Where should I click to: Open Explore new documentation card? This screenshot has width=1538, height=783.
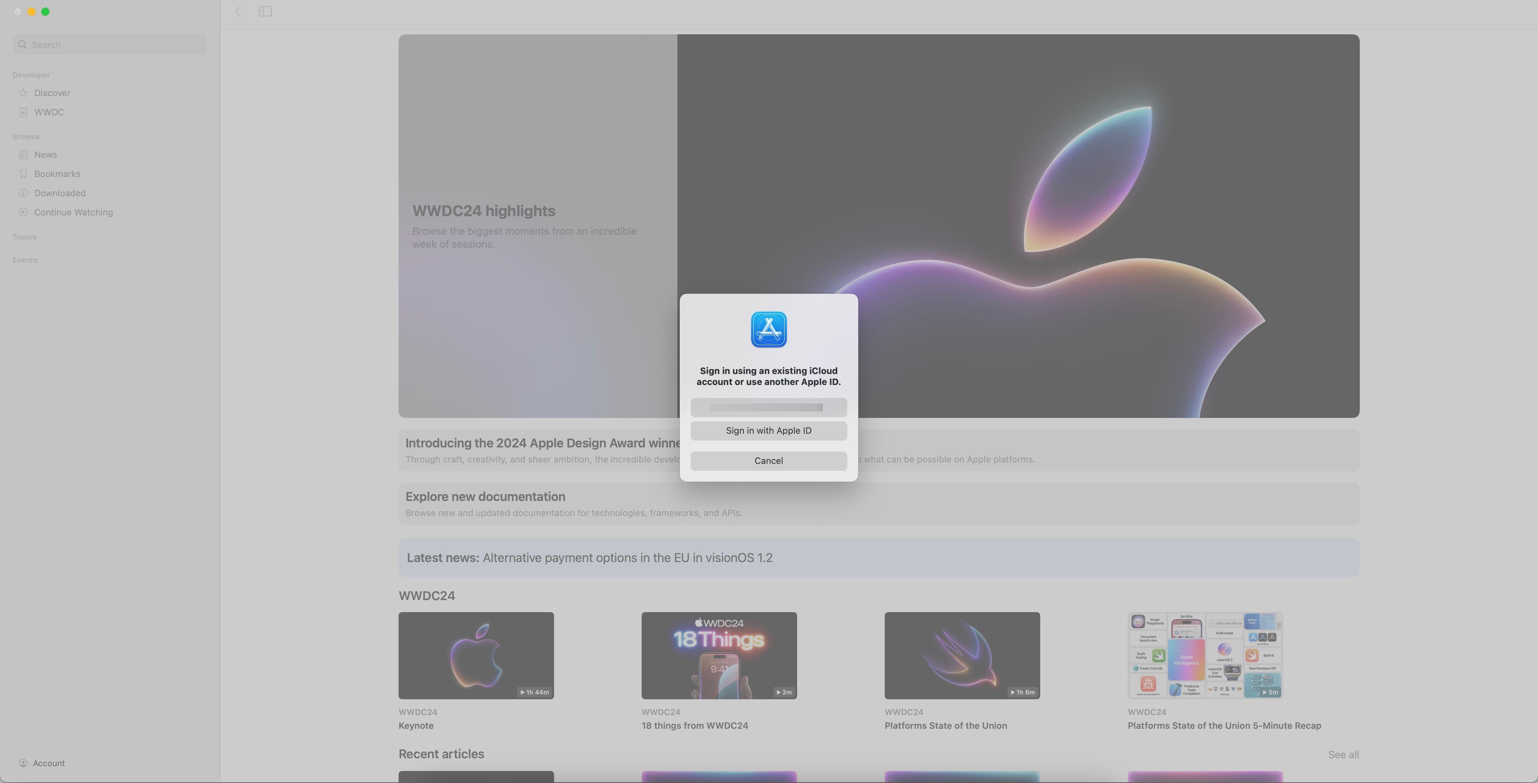coord(879,504)
